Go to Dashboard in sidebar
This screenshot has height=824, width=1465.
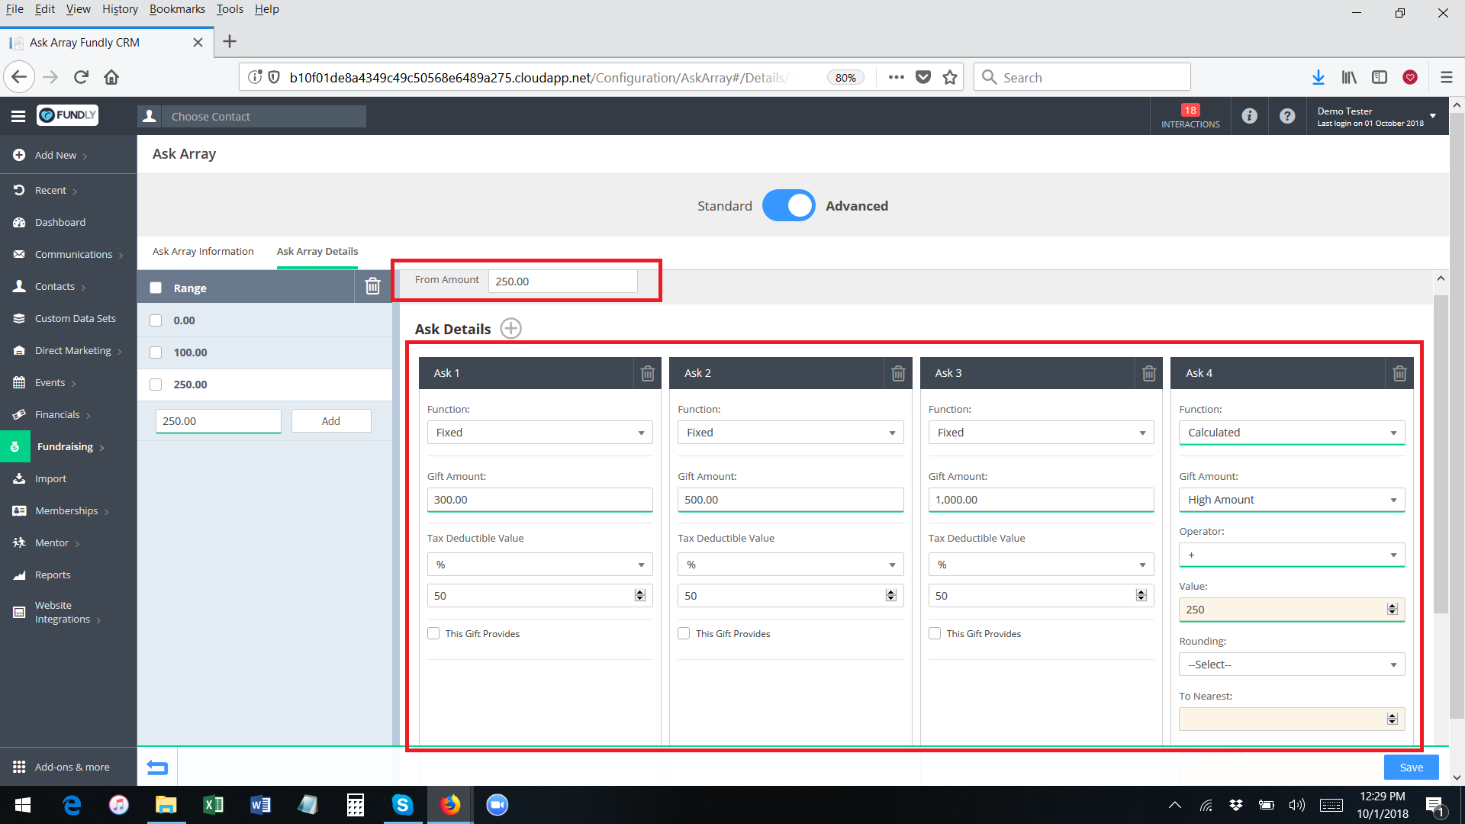(60, 222)
